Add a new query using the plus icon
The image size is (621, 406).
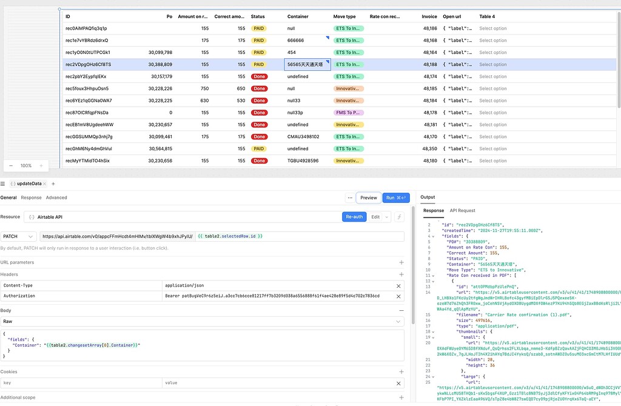pos(52,184)
